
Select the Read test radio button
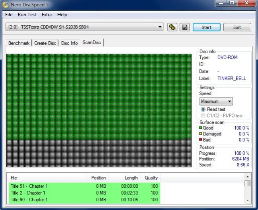tap(203, 109)
